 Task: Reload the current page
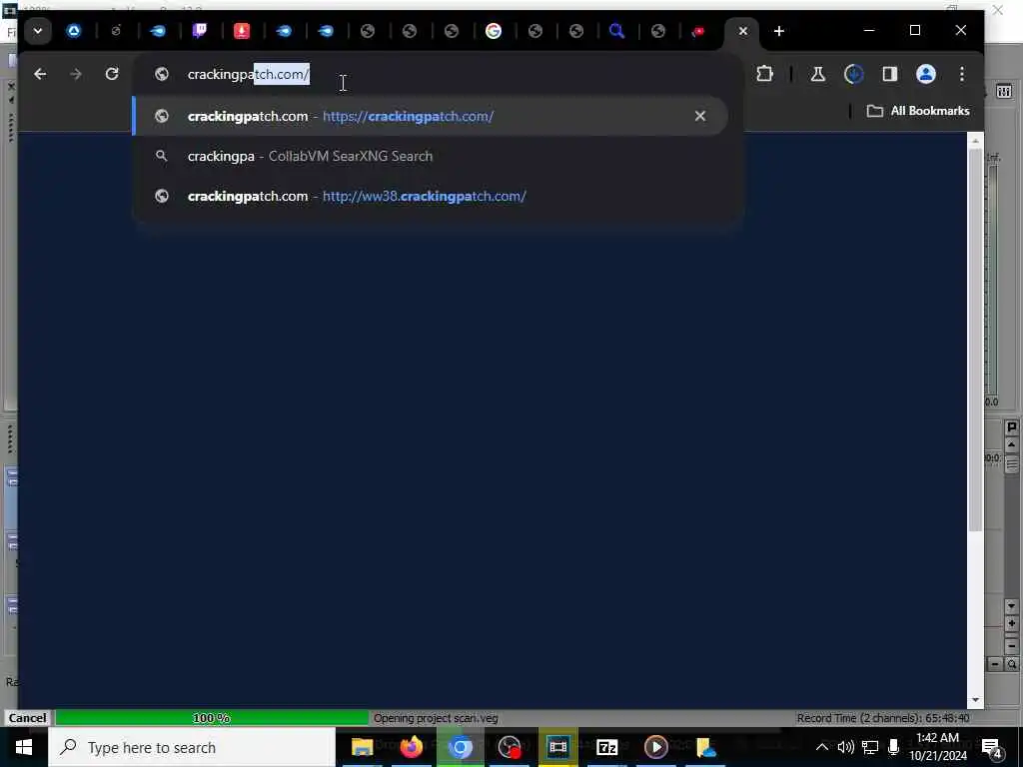pyautogui.click(x=112, y=74)
